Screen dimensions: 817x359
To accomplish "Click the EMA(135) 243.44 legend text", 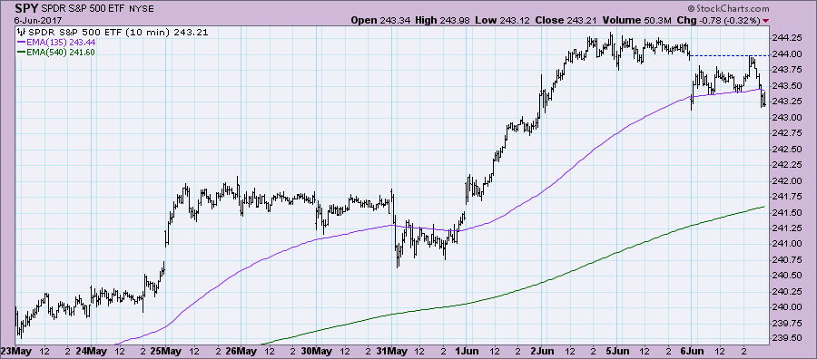I will click(61, 43).
